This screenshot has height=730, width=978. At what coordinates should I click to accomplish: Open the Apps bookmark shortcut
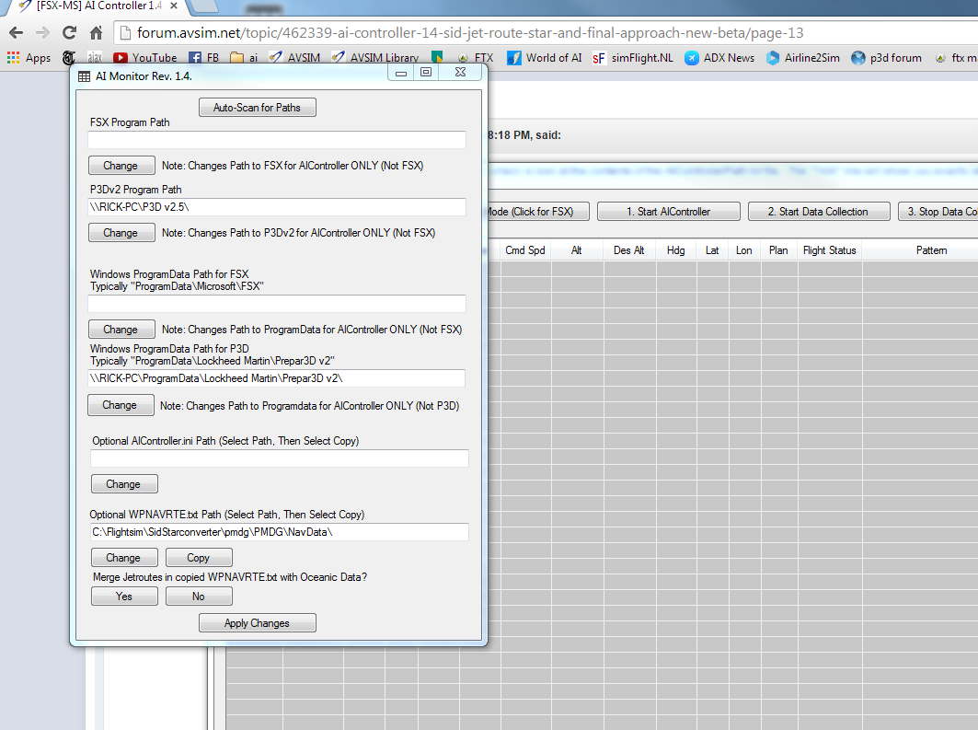point(29,58)
